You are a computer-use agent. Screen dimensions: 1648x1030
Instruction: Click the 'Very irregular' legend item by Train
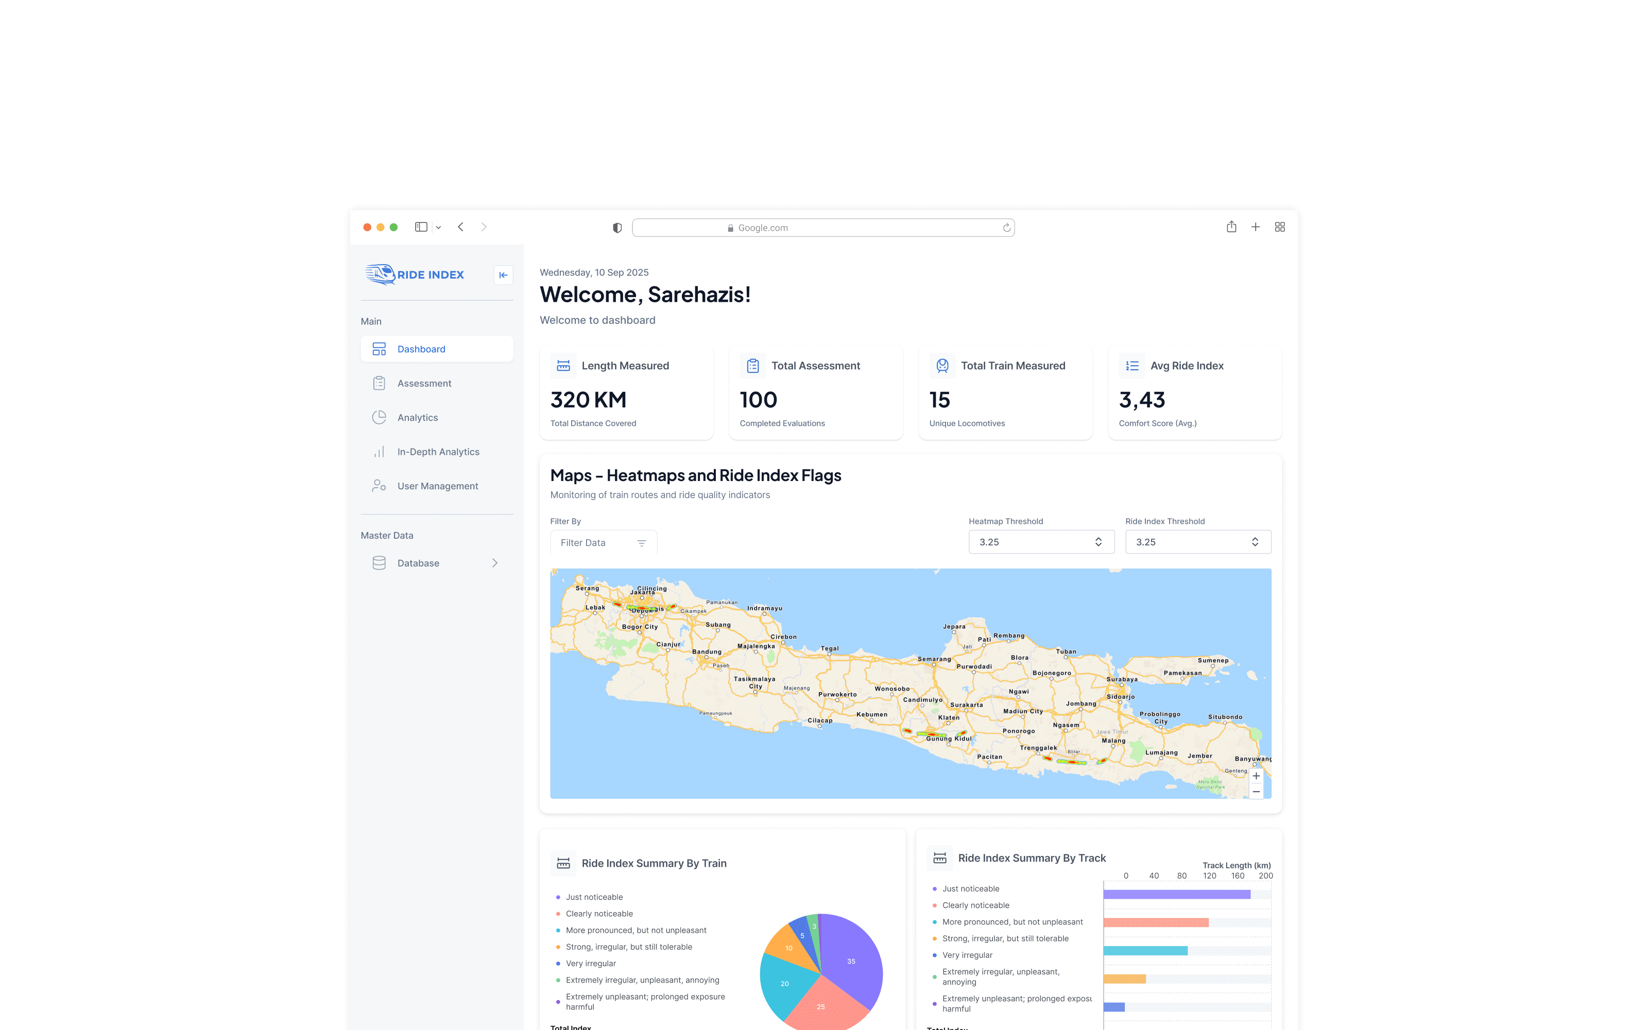pyautogui.click(x=590, y=963)
